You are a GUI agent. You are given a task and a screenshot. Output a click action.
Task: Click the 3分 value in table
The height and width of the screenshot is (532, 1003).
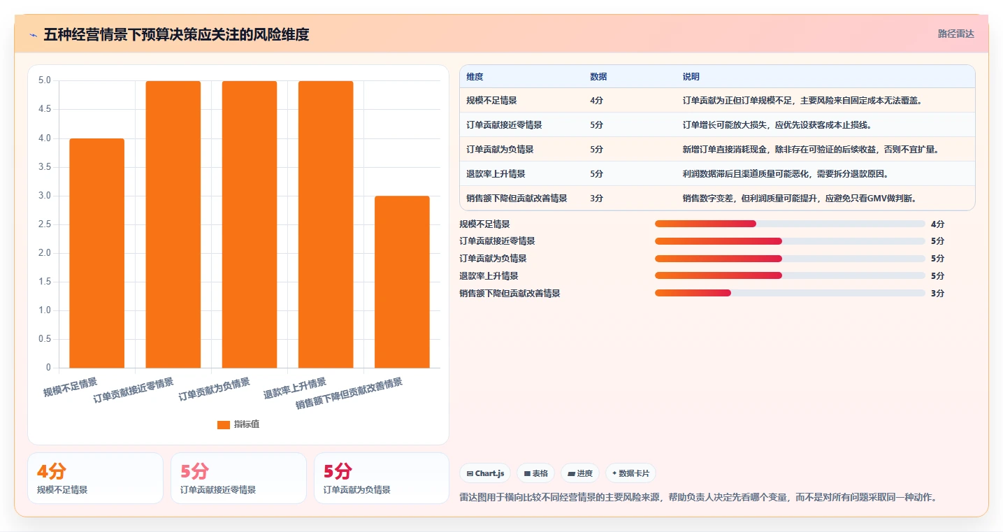tap(596, 198)
